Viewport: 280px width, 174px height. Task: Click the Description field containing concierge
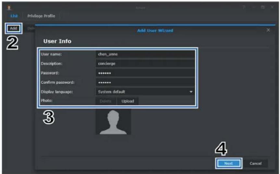click(145, 64)
